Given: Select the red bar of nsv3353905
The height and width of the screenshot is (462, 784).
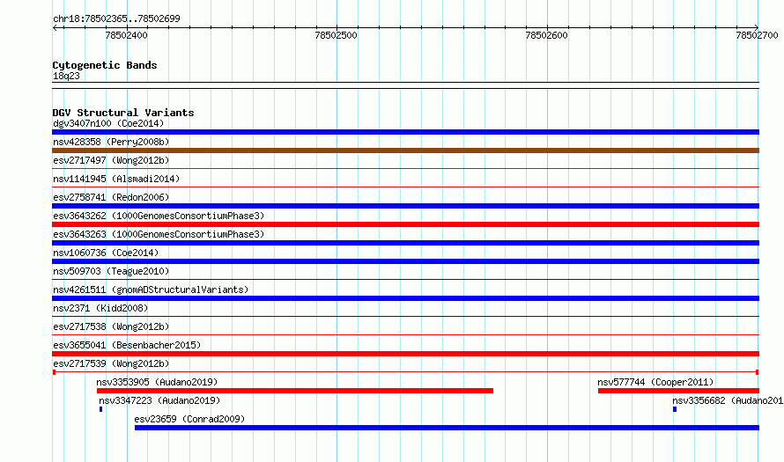Looking at the screenshot, I should [x=295, y=391].
